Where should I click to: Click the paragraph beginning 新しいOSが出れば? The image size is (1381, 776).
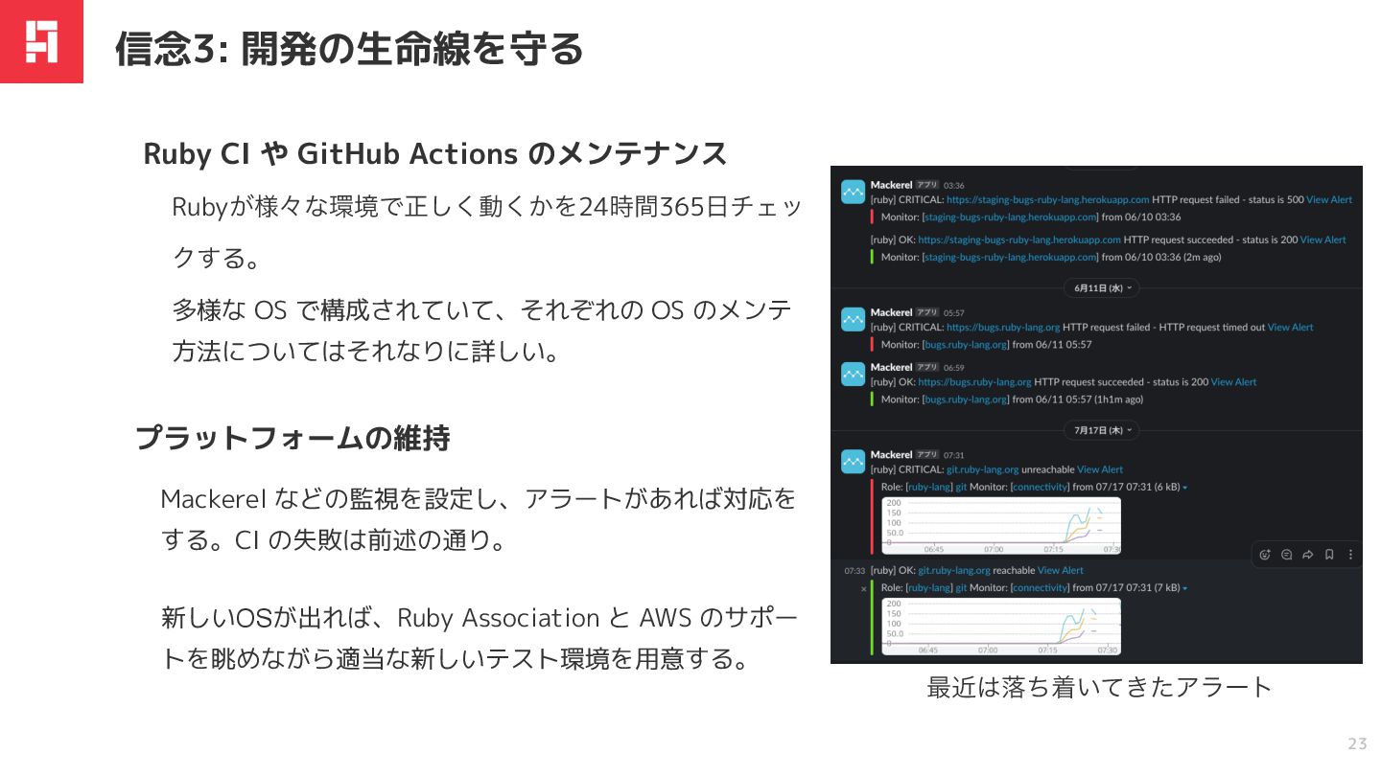(480, 638)
